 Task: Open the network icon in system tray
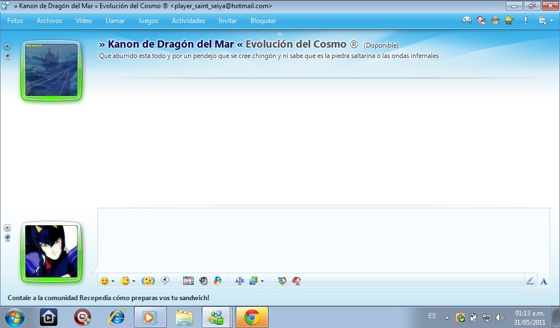pyautogui.click(x=486, y=317)
